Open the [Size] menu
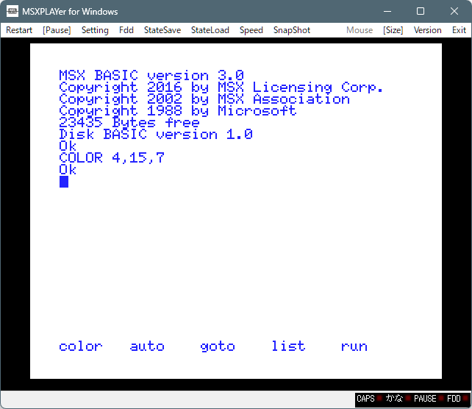This screenshot has height=409, width=472. (393, 30)
